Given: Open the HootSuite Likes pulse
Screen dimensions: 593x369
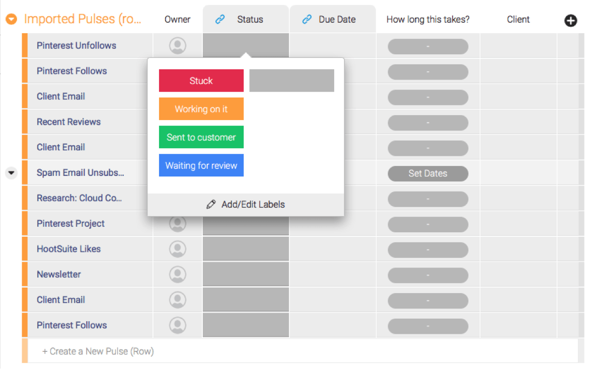Looking at the screenshot, I should click(x=68, y=249).
